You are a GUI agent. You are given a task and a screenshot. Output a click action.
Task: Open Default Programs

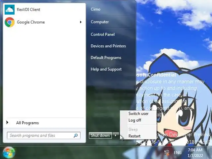pos(106,58)
